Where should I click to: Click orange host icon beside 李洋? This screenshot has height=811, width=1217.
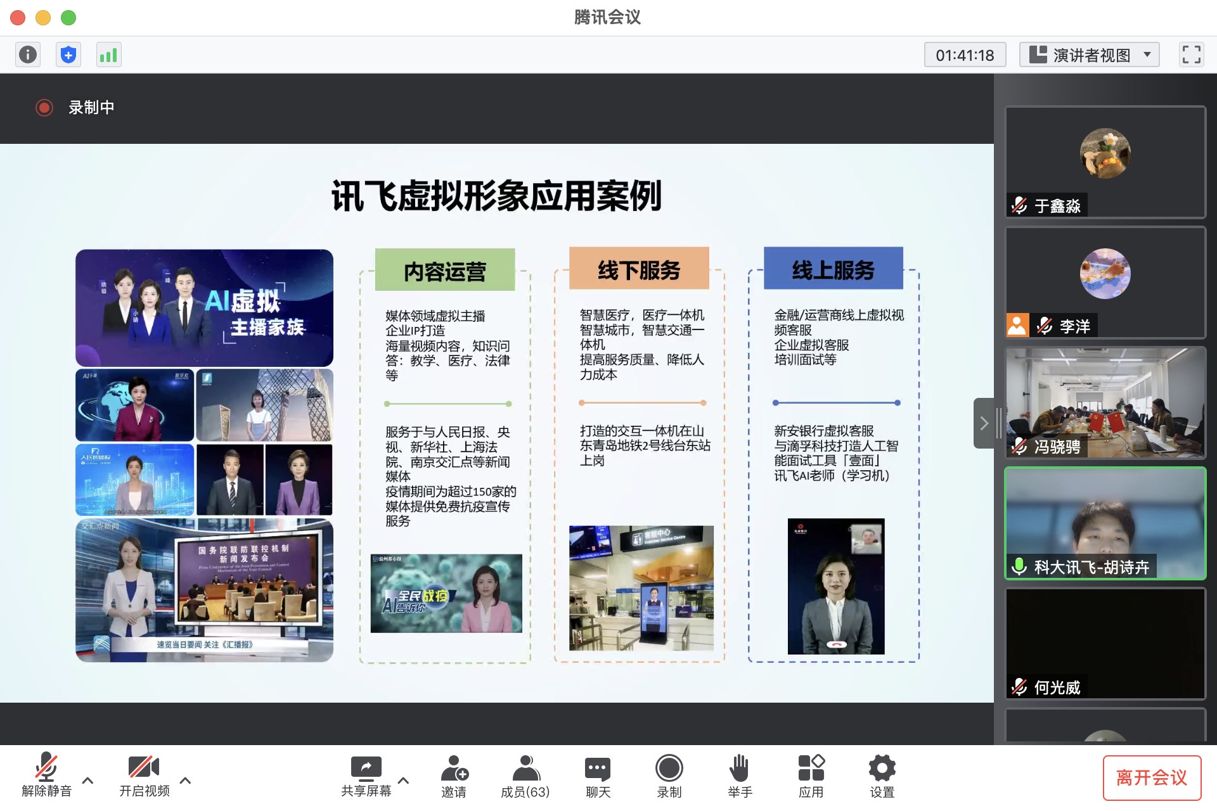tap(1017, 326)
